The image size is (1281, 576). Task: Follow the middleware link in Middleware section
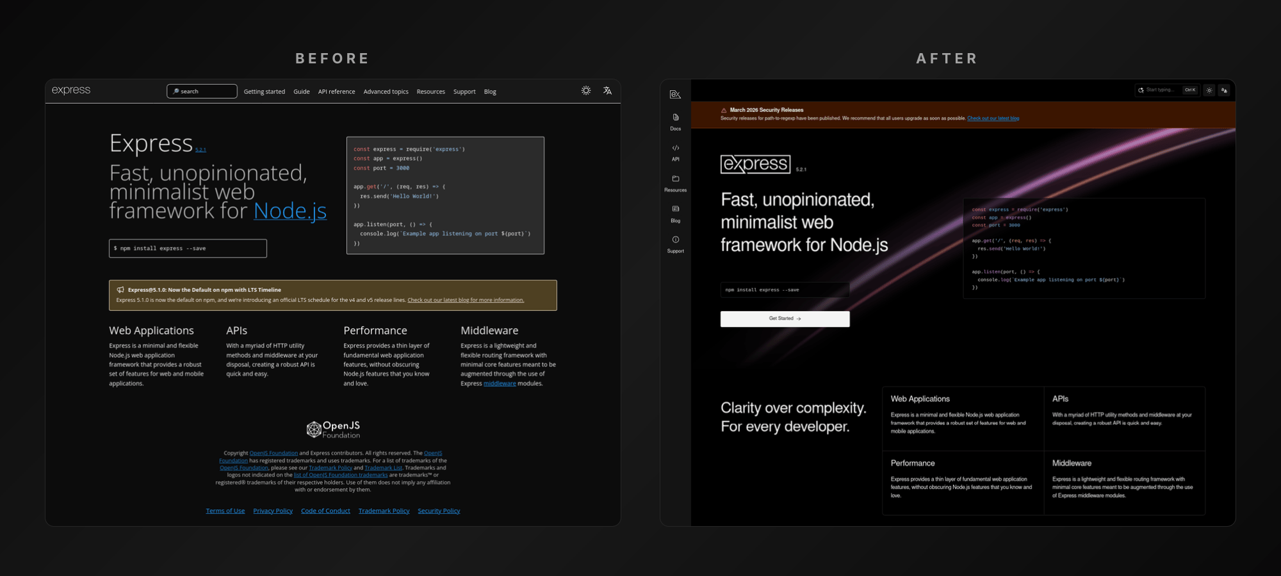coord(500,384)
